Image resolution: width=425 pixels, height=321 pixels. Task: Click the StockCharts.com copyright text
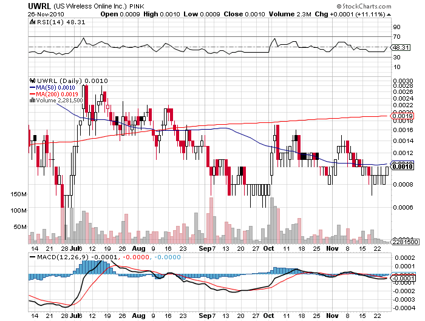click(364, 6)
